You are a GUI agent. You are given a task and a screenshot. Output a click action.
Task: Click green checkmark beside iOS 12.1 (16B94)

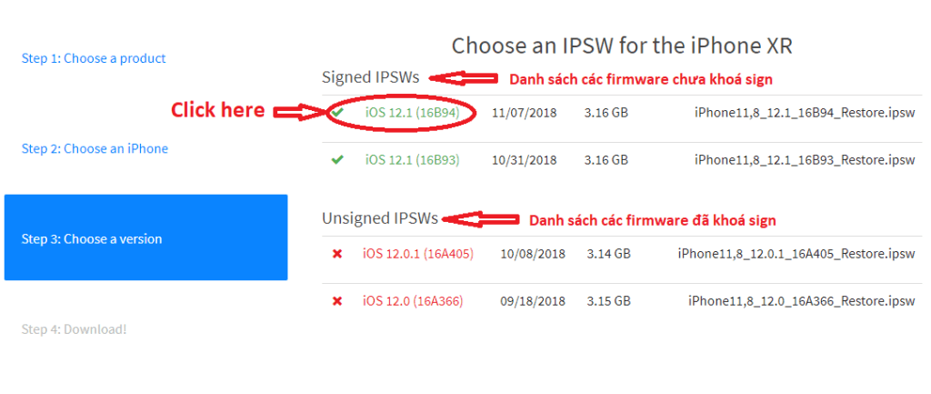(x=338, y=113)
